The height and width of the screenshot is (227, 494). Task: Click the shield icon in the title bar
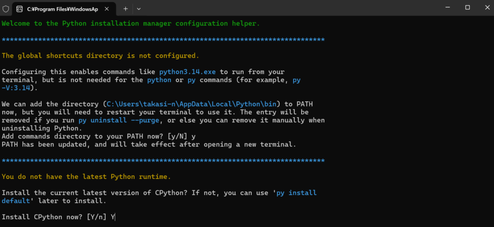[x=6, y=8]
